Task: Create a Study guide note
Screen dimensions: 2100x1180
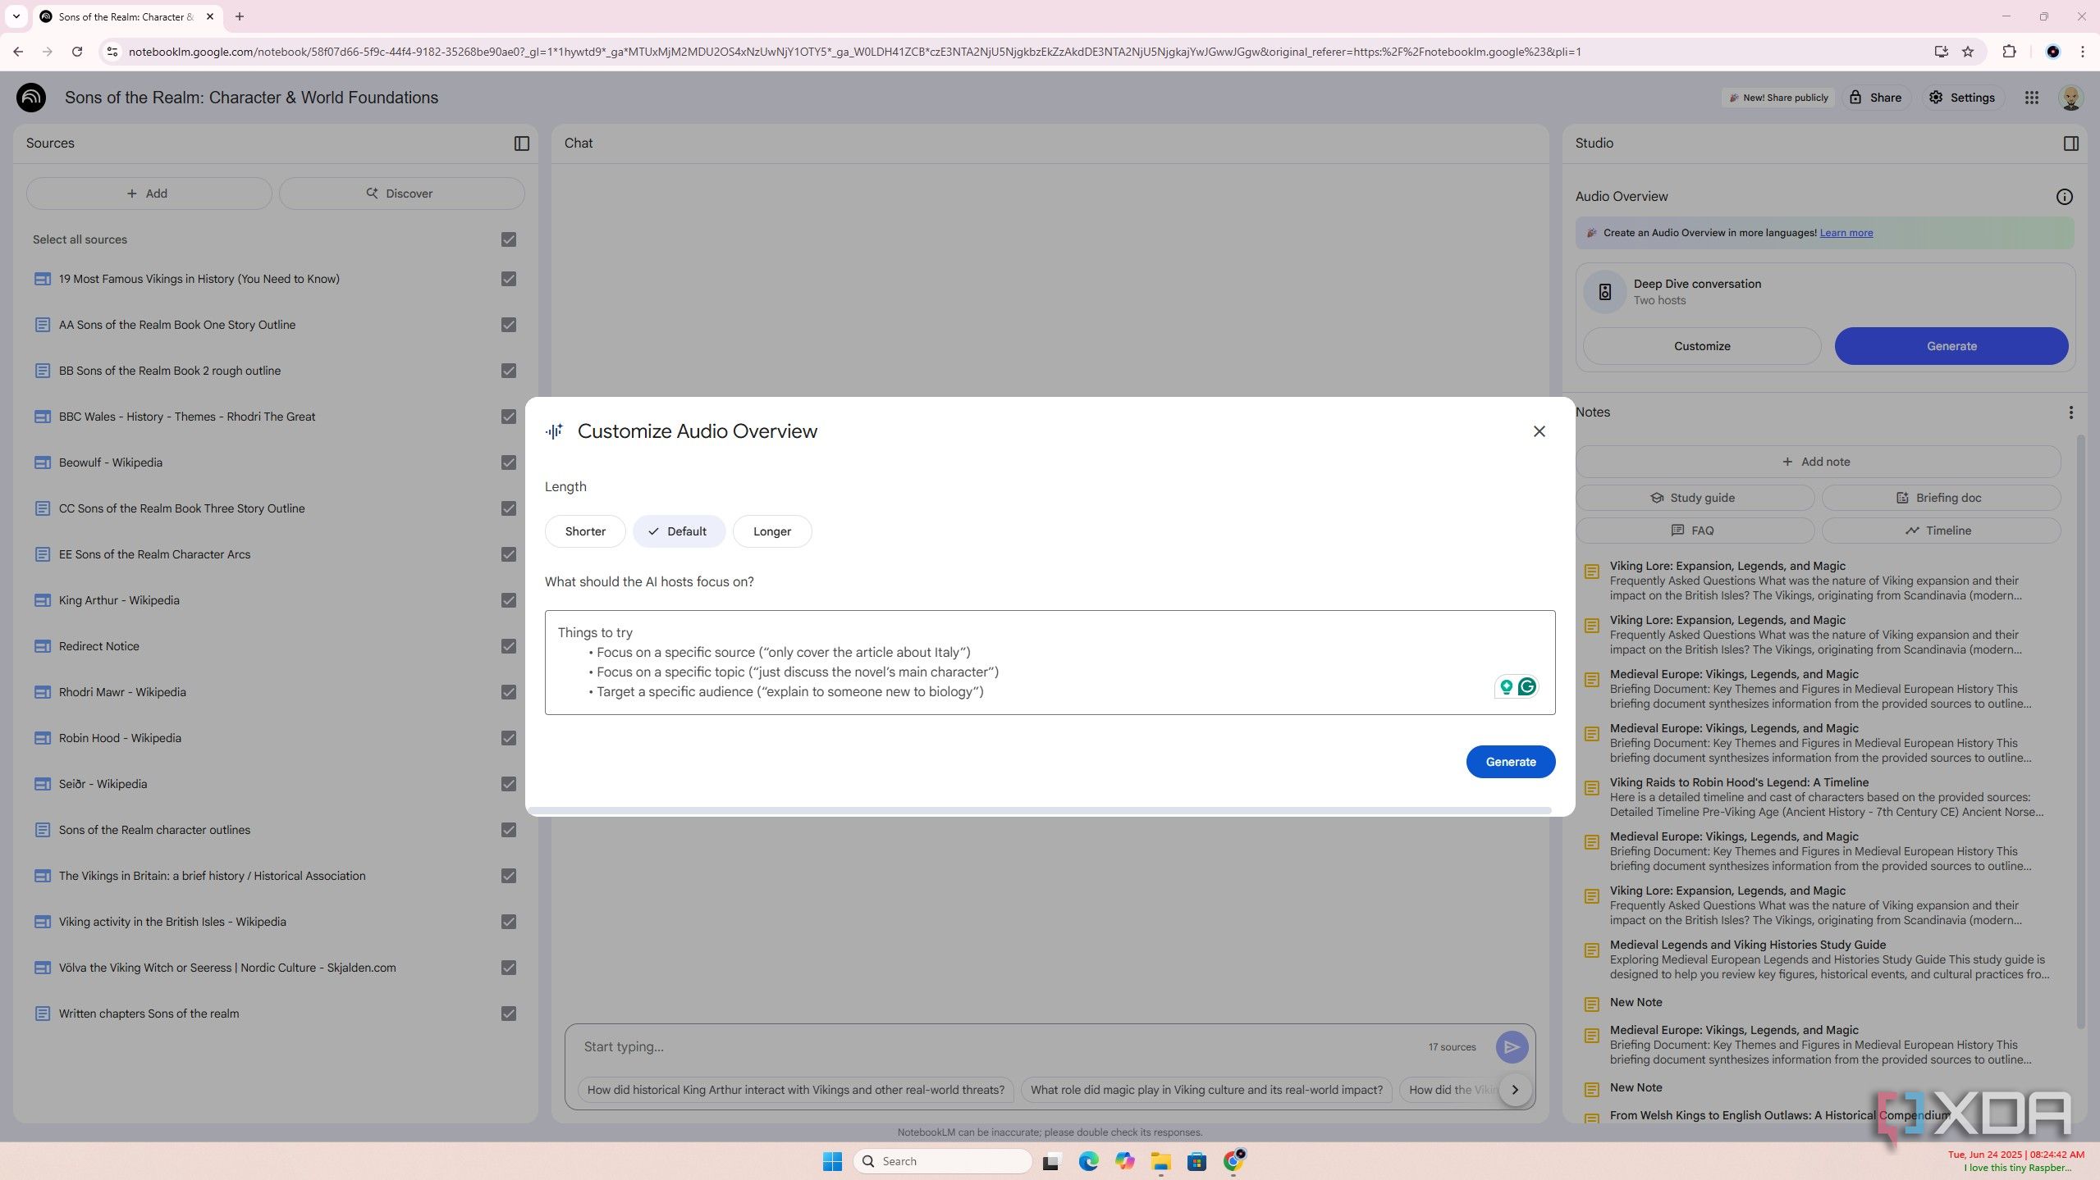Action: click(1694, 498)
